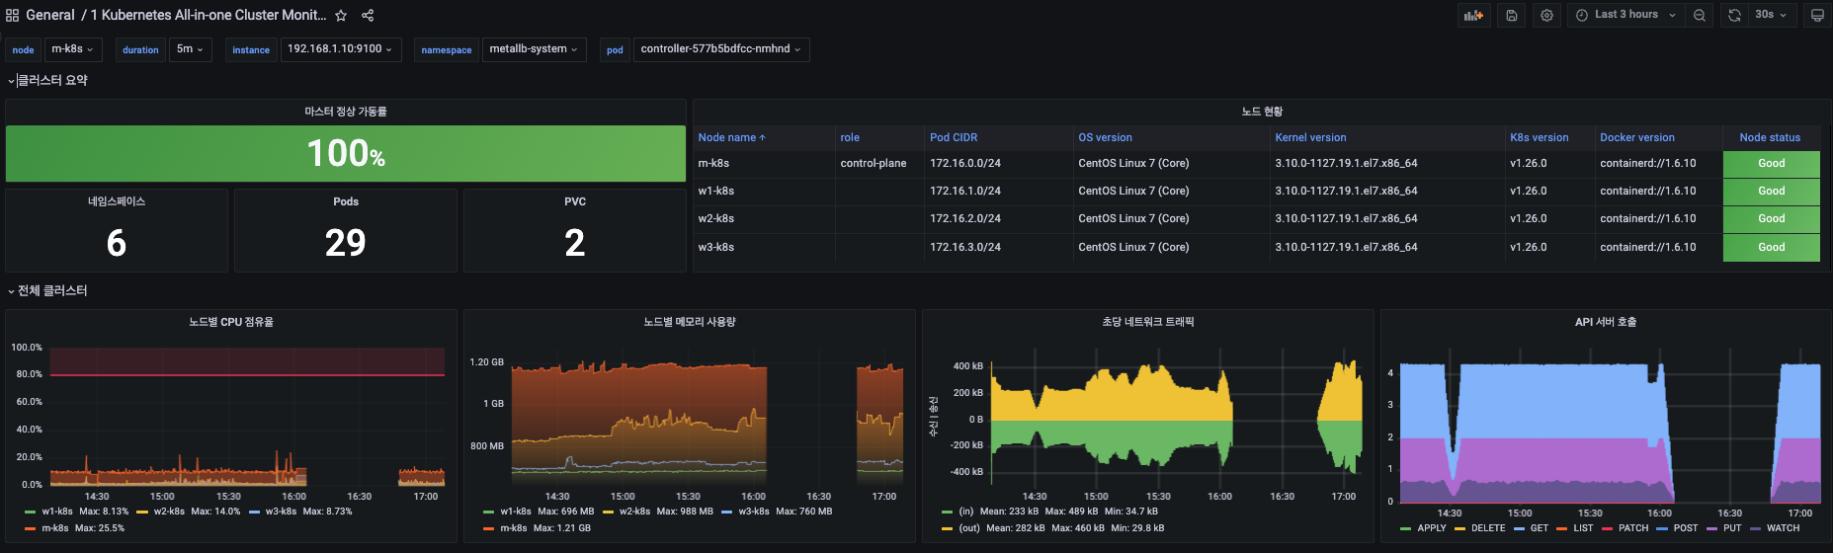Toggle the w1-k8s series in the CPU legend
This screenshot has height=553, width=1833.
[x=56, y=512]
